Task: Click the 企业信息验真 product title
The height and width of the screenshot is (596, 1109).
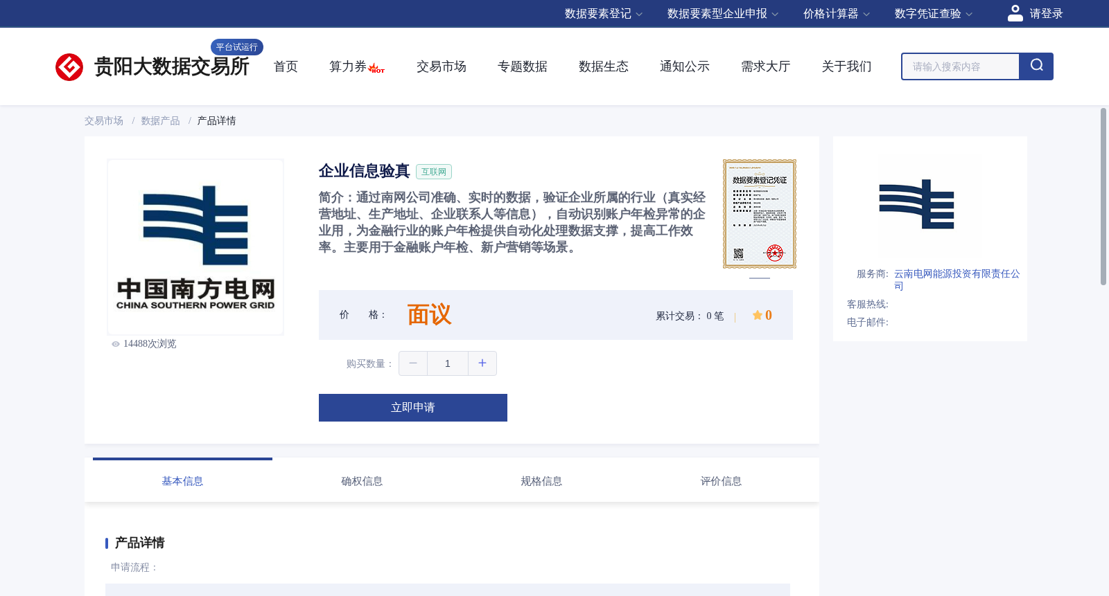Action: [x=365, y=171]
